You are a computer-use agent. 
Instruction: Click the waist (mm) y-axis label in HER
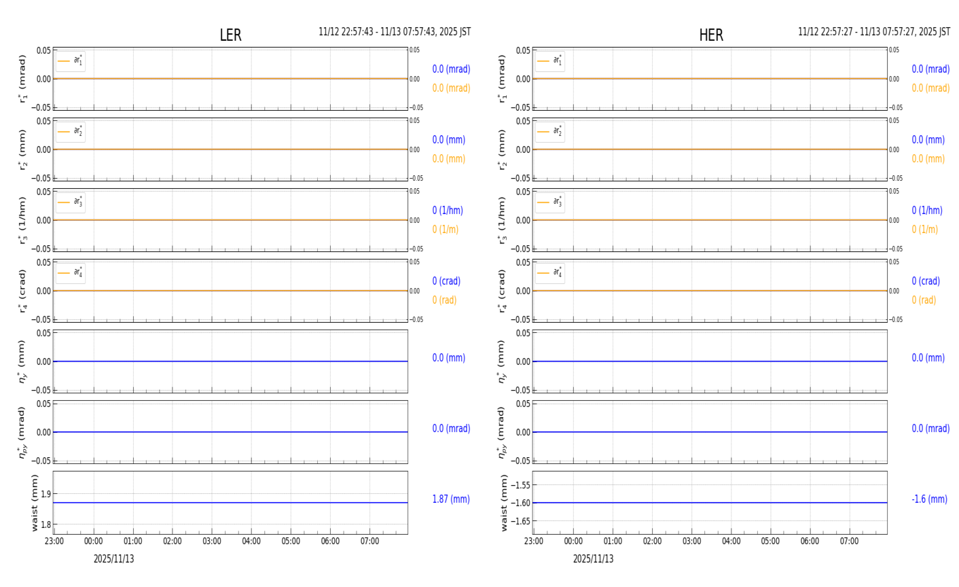coord(503,503)
